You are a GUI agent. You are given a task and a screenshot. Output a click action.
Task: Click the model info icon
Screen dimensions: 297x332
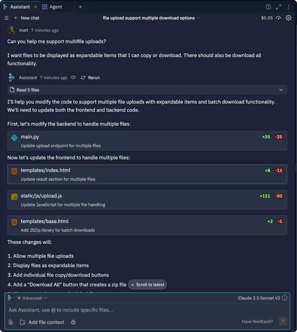[285, 298]
